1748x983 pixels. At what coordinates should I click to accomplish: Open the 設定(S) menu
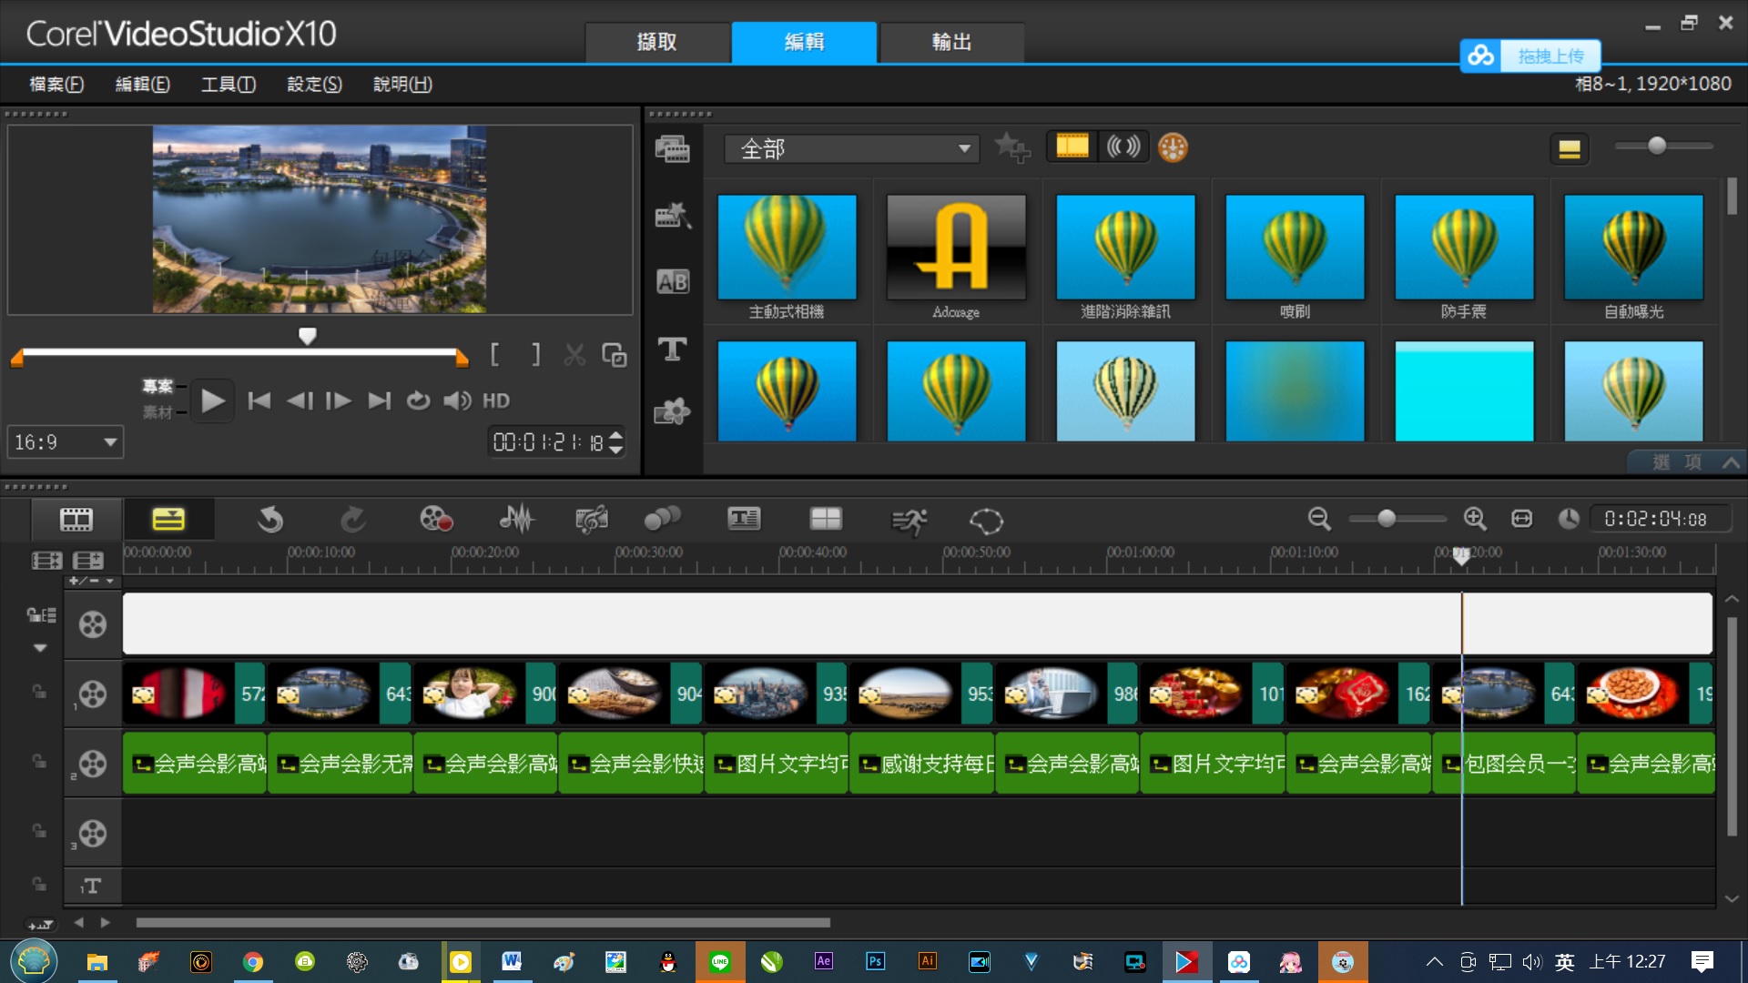(314, 84)
